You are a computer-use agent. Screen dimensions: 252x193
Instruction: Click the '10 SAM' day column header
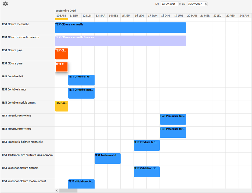(61, 15)
